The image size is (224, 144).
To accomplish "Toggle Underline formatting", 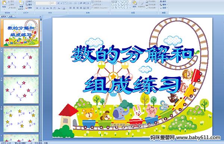I will point(44,8).
